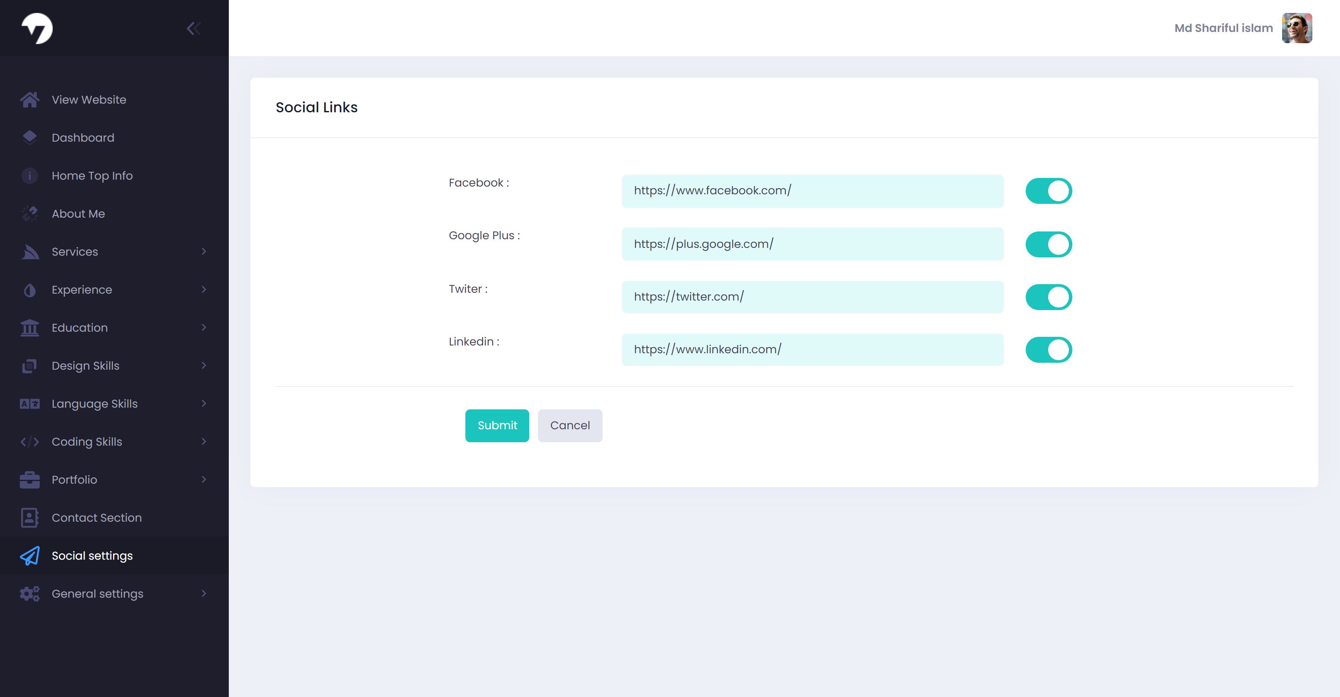1340x697 pixels.
Task: Click into the Twiter URL input field
Action: (812, 297)
